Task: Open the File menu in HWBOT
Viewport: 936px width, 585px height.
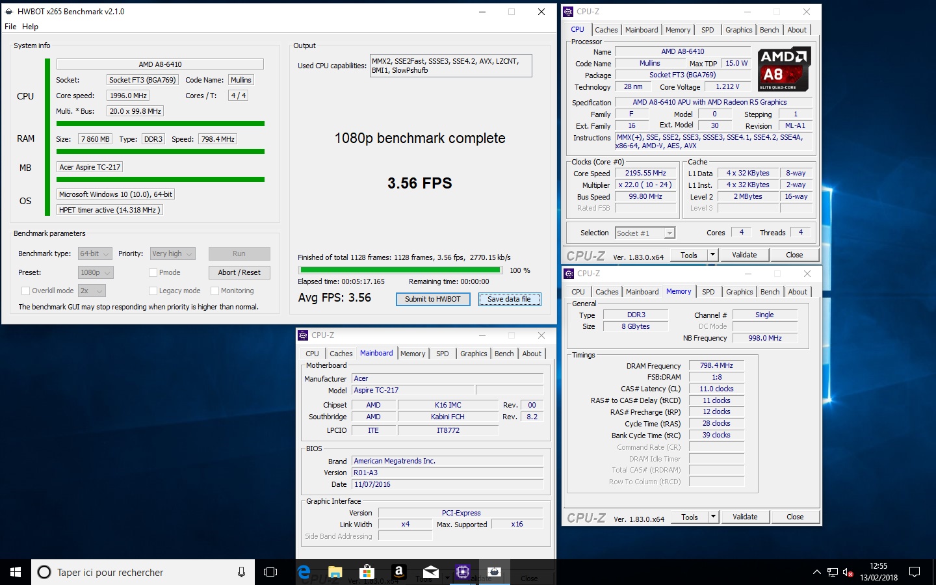Action: click(x=10, y=27)
